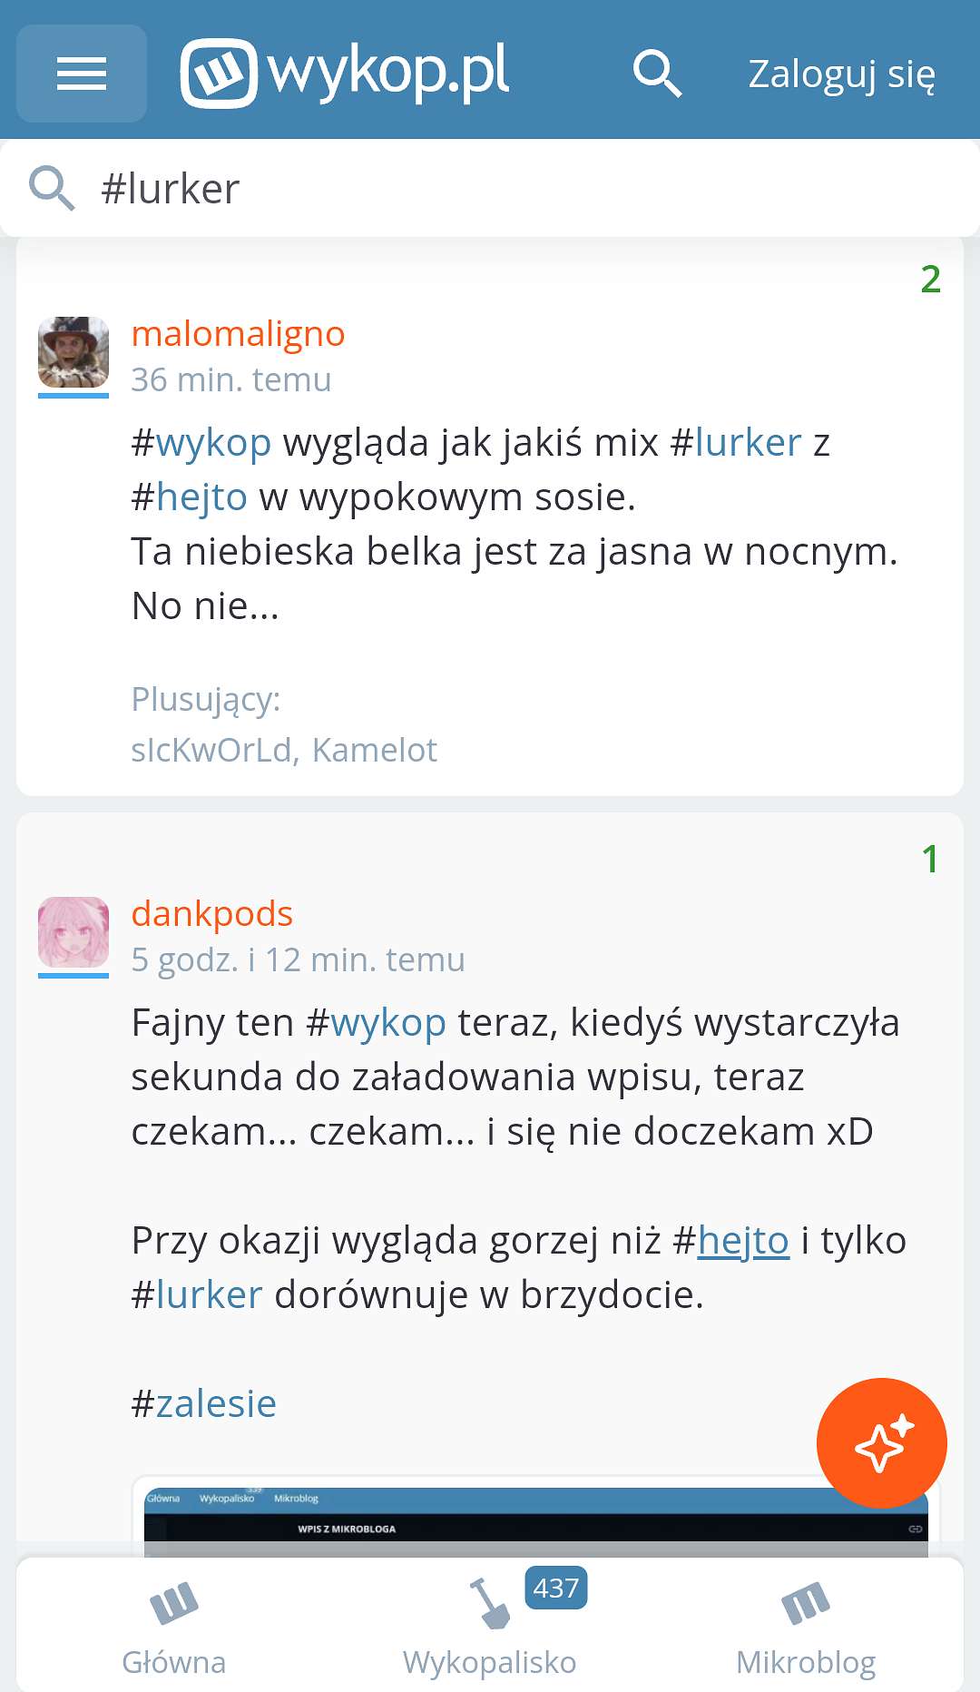The width and height of the screenshot is (980, 1692).
Task: Open dankpods' avatar image
Action: 73,932
